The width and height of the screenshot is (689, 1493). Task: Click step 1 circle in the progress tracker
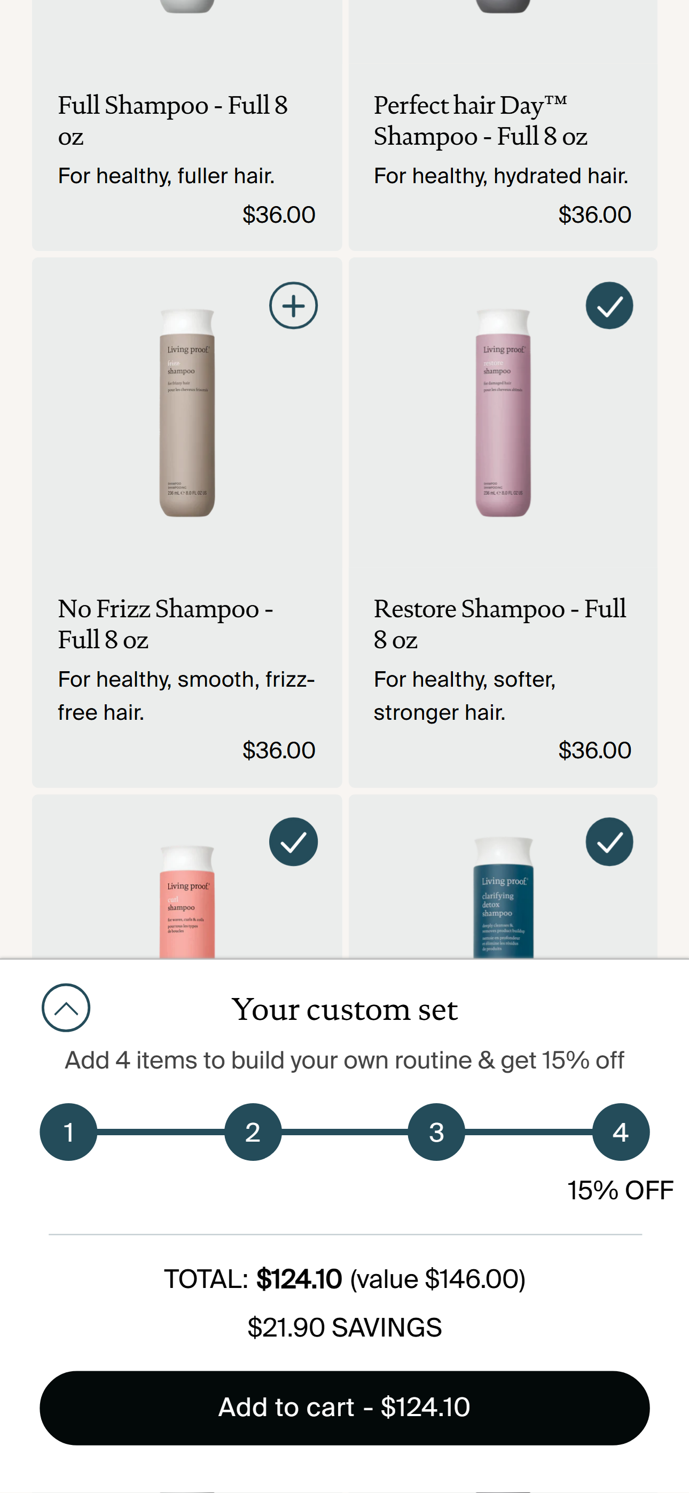point(68,1133)
